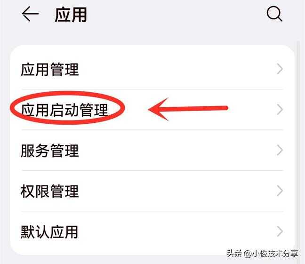Open 应用管理 settings entry
This screenshot has width=305, height=264.
(152, 69)
